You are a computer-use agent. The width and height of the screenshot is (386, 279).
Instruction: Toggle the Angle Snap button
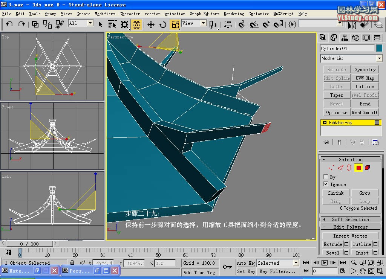click(x=254, y=24)
